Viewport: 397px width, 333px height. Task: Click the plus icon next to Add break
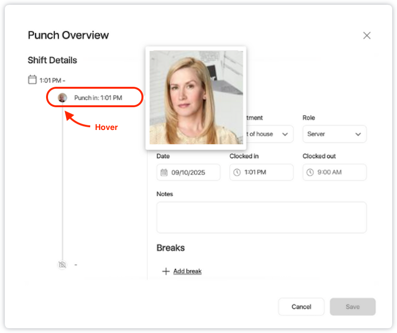(x=166, y=271)
